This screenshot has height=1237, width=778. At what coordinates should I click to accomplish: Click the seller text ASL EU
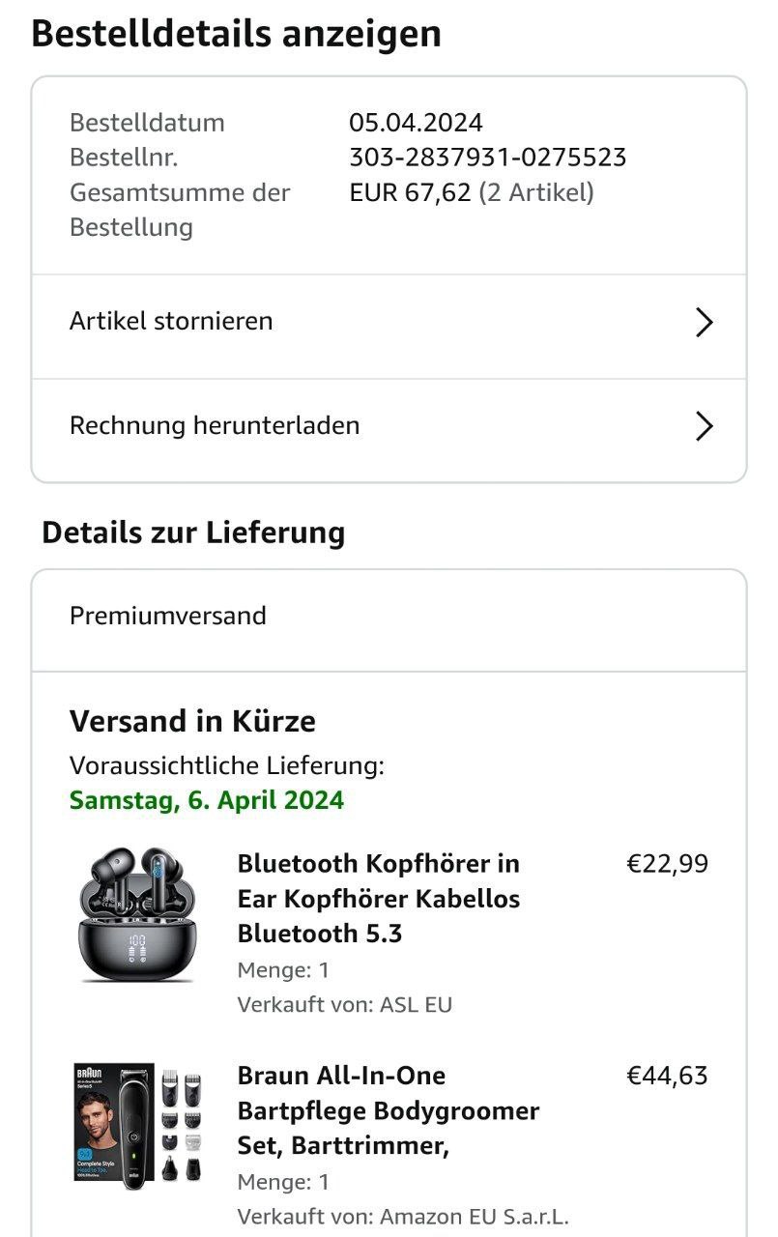(x=416, y=1004)
